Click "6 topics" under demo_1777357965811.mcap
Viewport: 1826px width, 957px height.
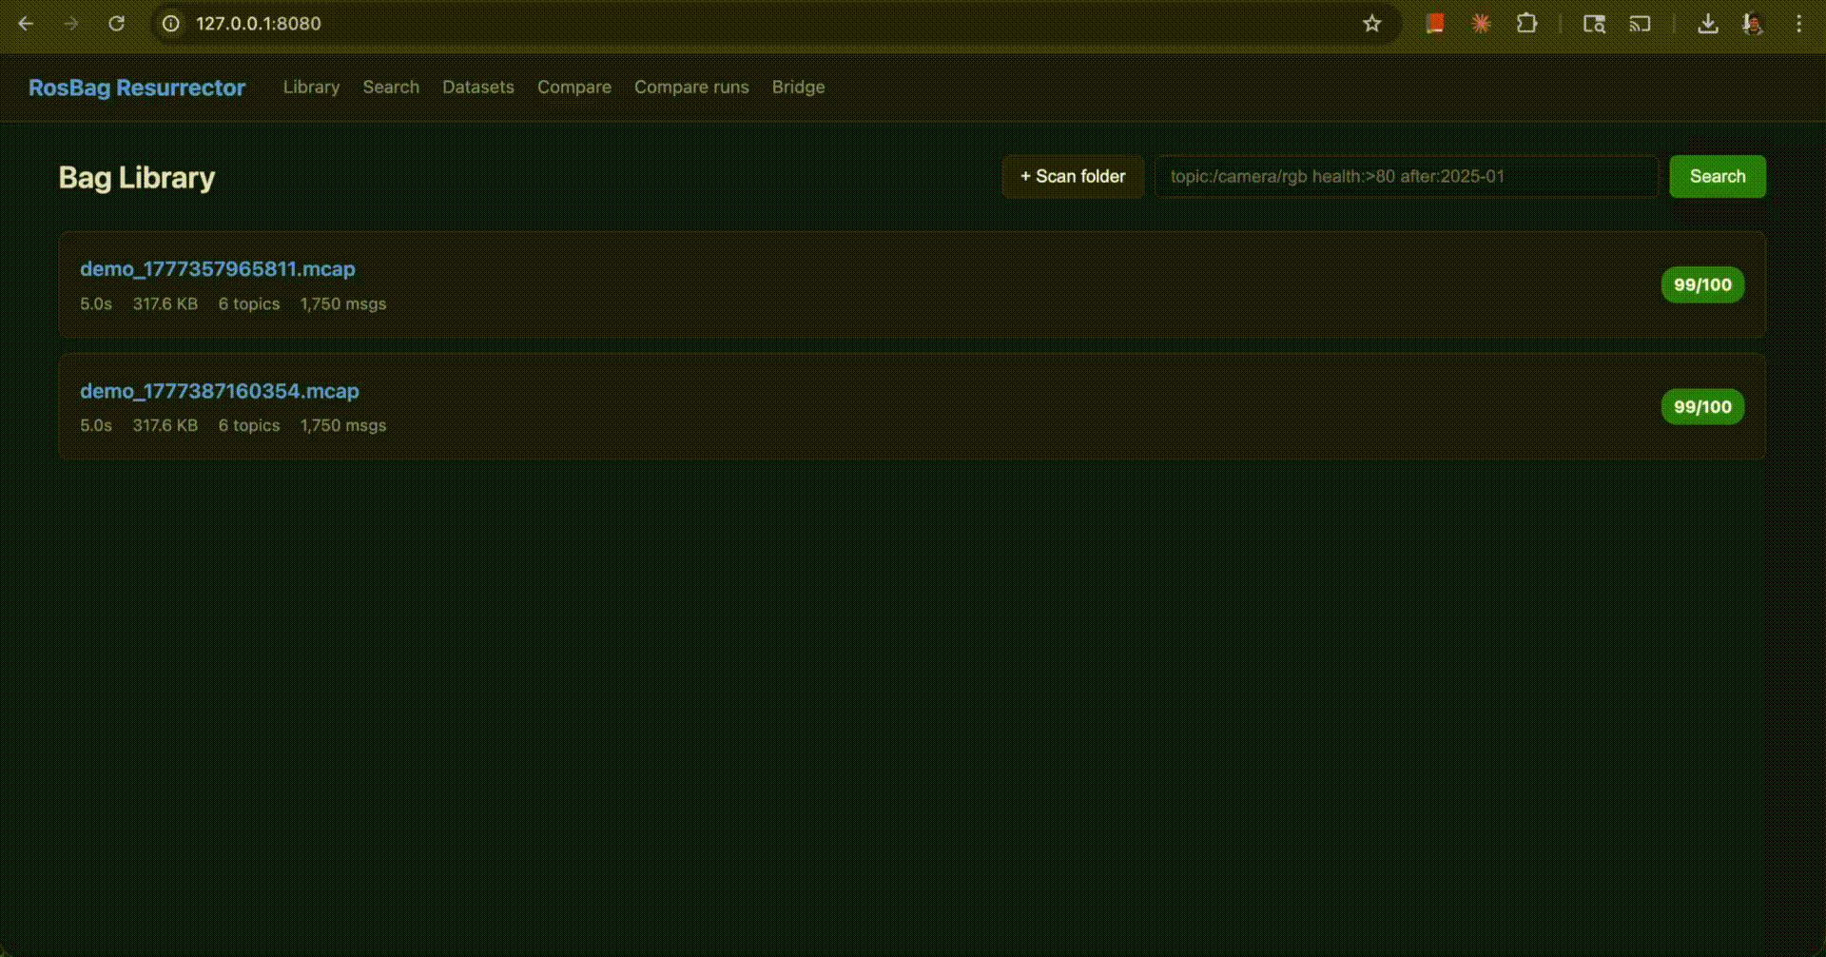point(249,303)
